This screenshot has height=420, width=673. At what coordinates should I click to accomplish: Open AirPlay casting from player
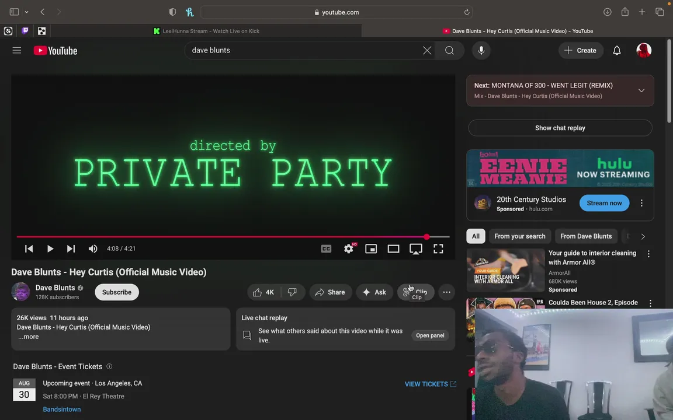pos(415,249)
